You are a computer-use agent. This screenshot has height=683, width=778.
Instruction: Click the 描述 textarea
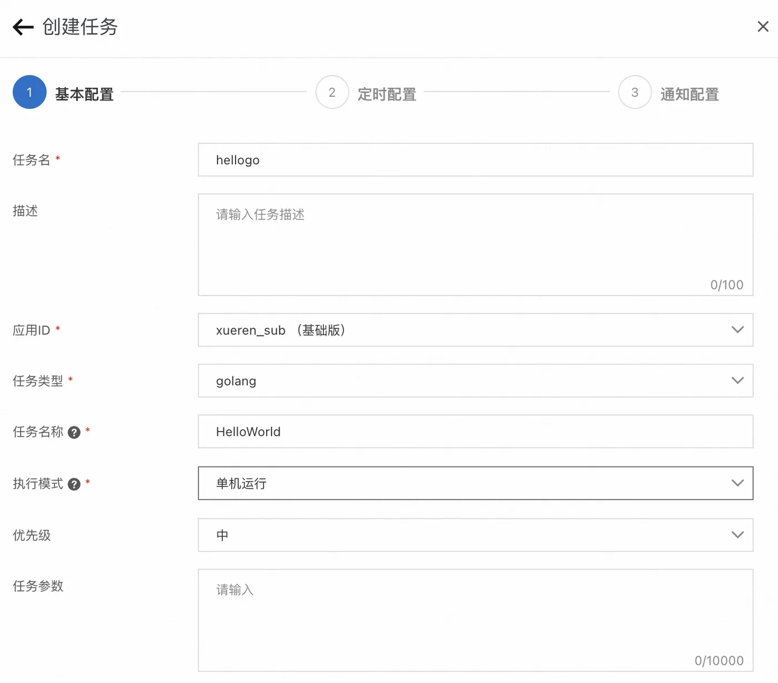point(476,245)
